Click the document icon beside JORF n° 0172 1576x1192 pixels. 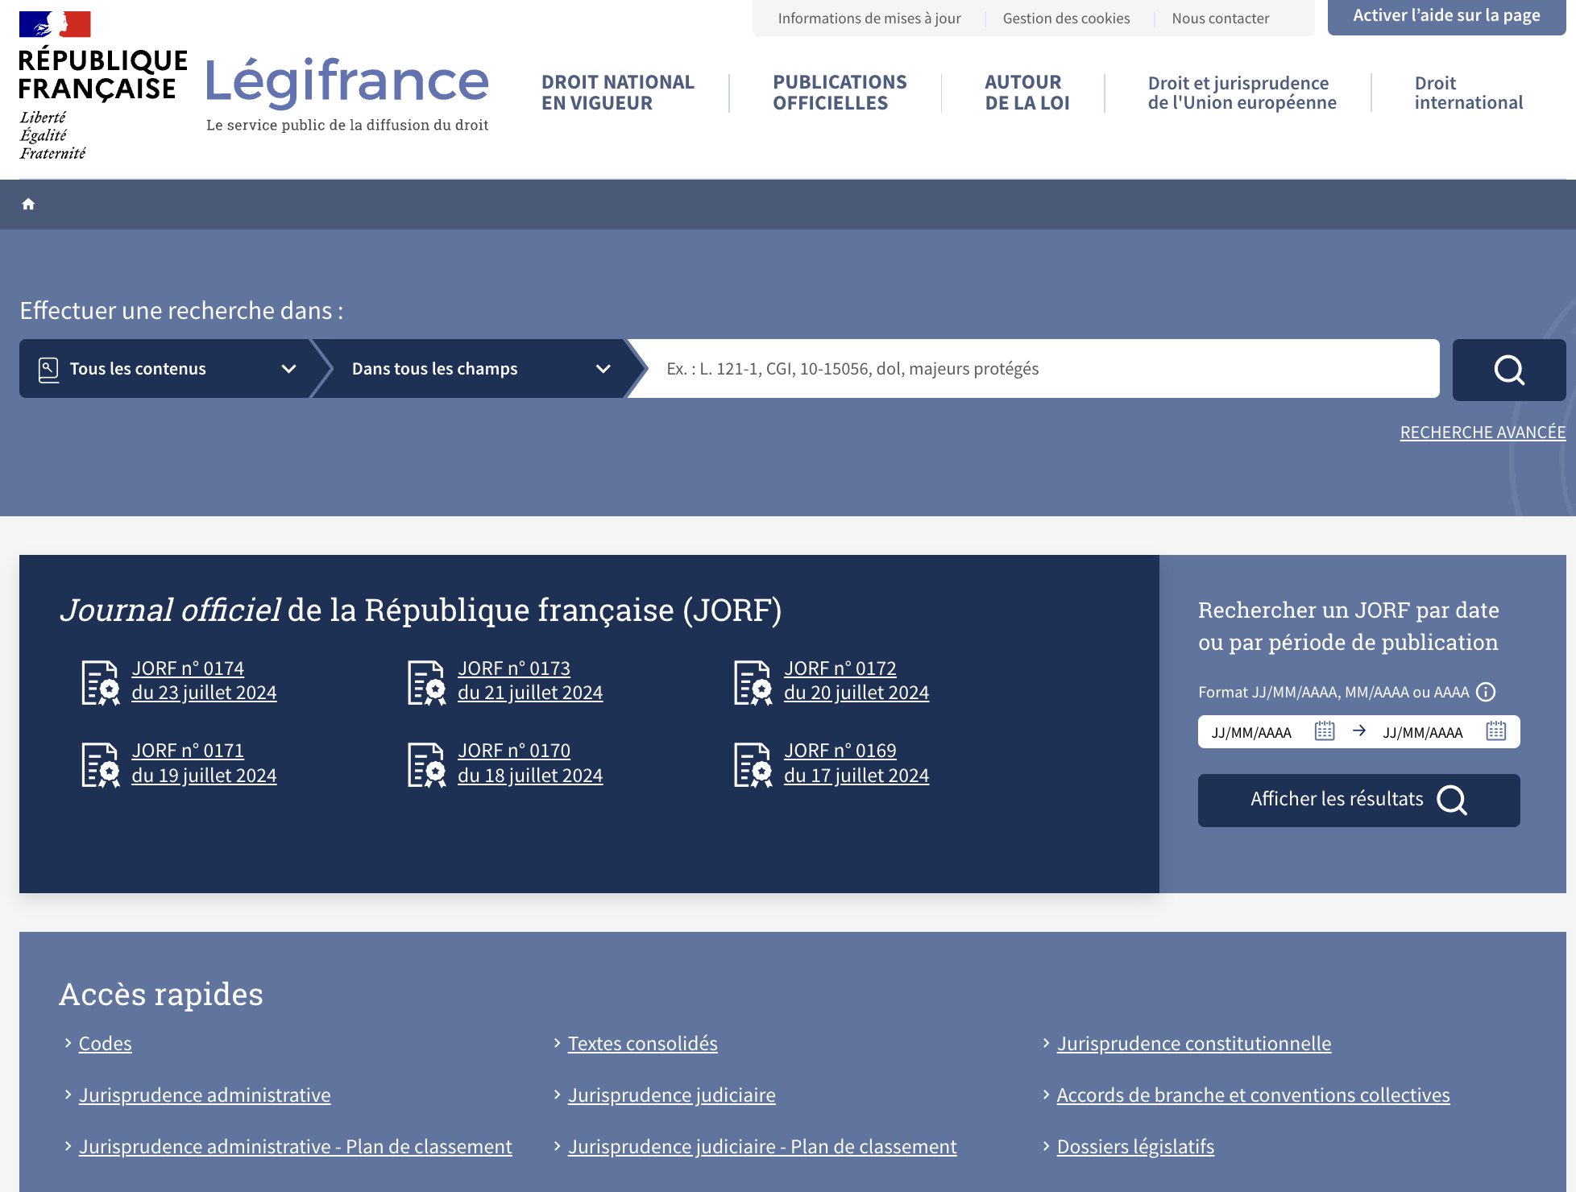(x=753, y=682)
